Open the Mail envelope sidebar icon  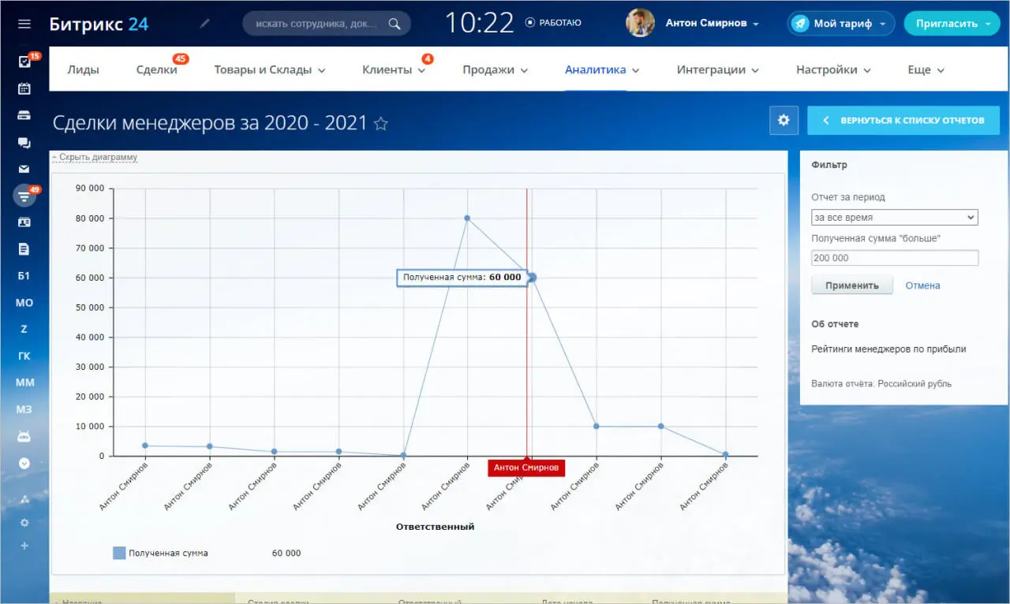click(24, 169)
